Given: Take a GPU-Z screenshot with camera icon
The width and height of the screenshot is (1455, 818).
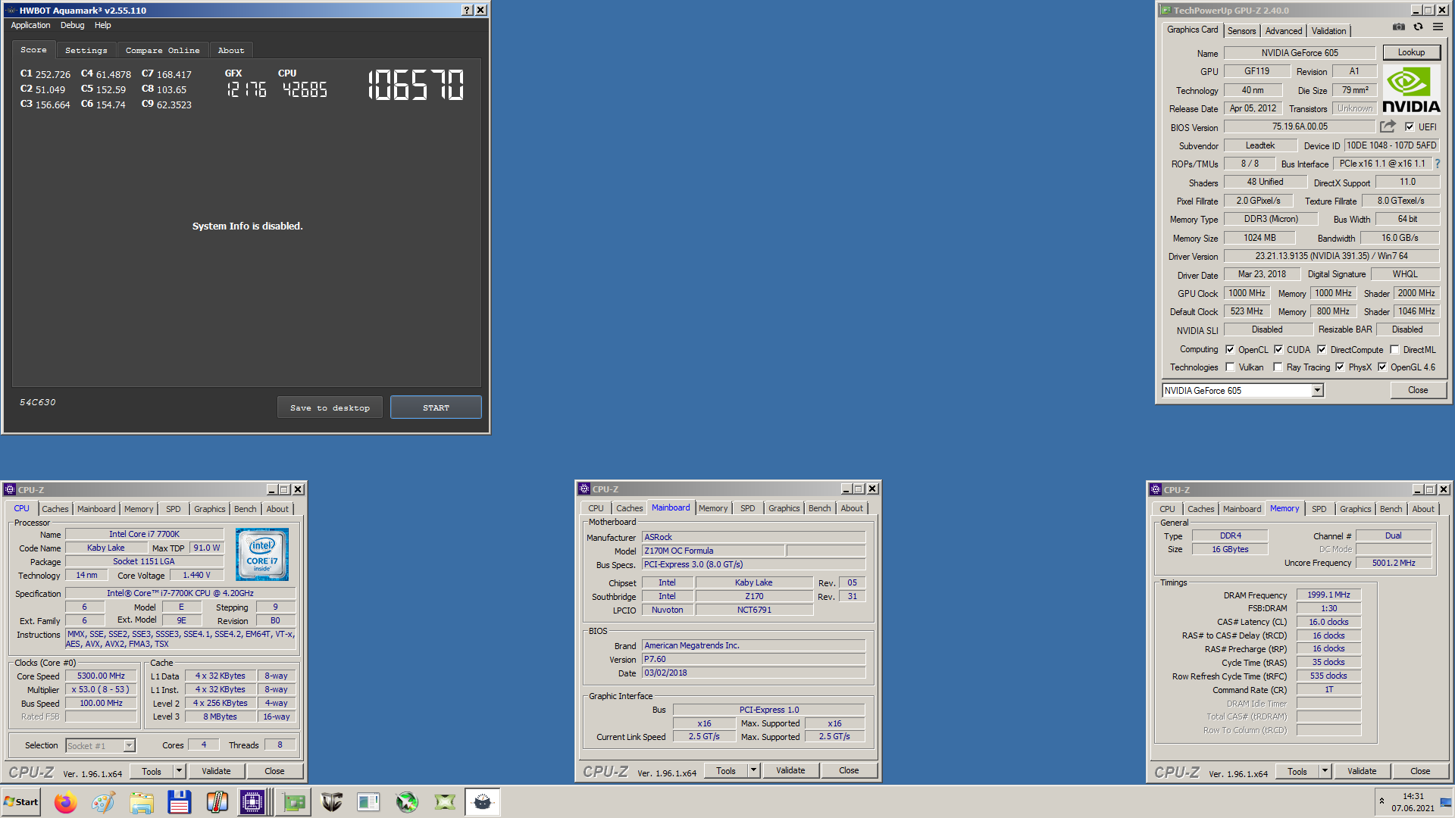Looking at the screenshot, I should click(1399, 27).
